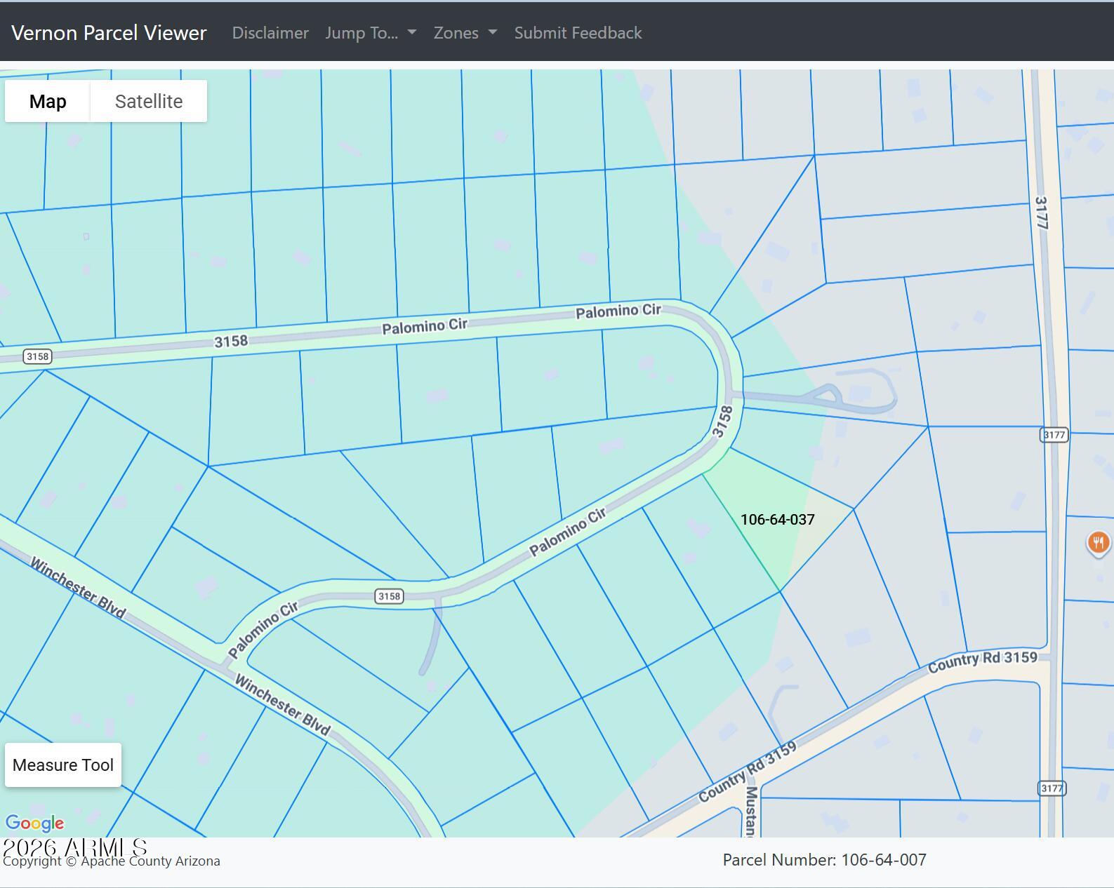Image resolution: width=1114 pixels, height=888 pixels.
Task: Activate the Measure Tool button
Action: [63, 765]
